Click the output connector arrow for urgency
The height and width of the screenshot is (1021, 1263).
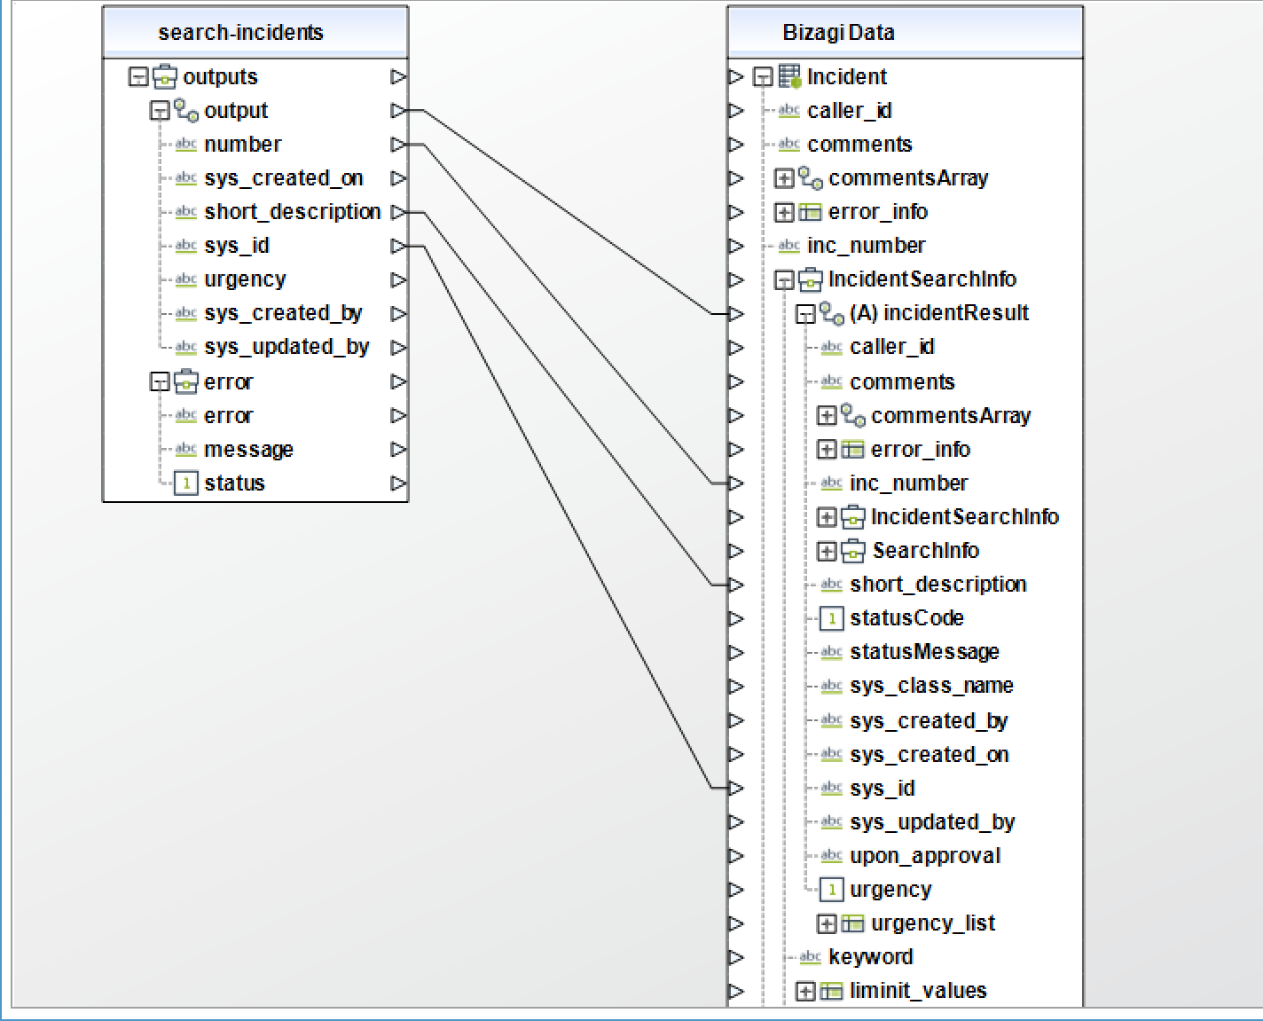tap(399, 280)
